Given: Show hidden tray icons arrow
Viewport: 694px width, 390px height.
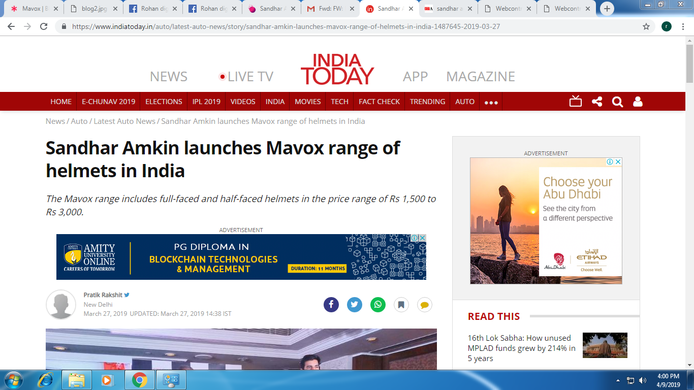Looking at the screenshot, I should click(618, 380).
